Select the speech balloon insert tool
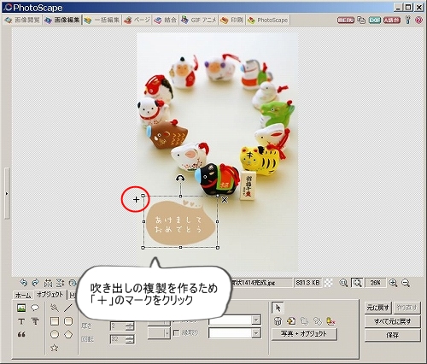Screen dimensions: 427x364 (x=35, y=308)
